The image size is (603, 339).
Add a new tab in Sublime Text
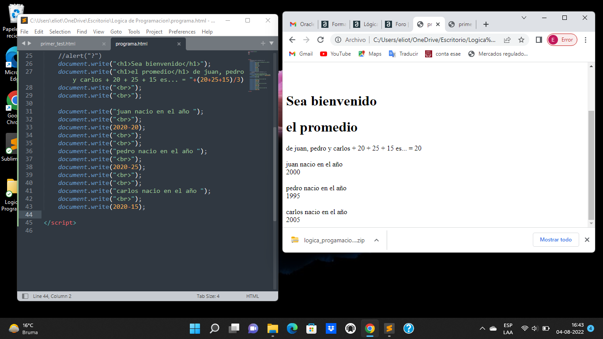tap(263, 43)
